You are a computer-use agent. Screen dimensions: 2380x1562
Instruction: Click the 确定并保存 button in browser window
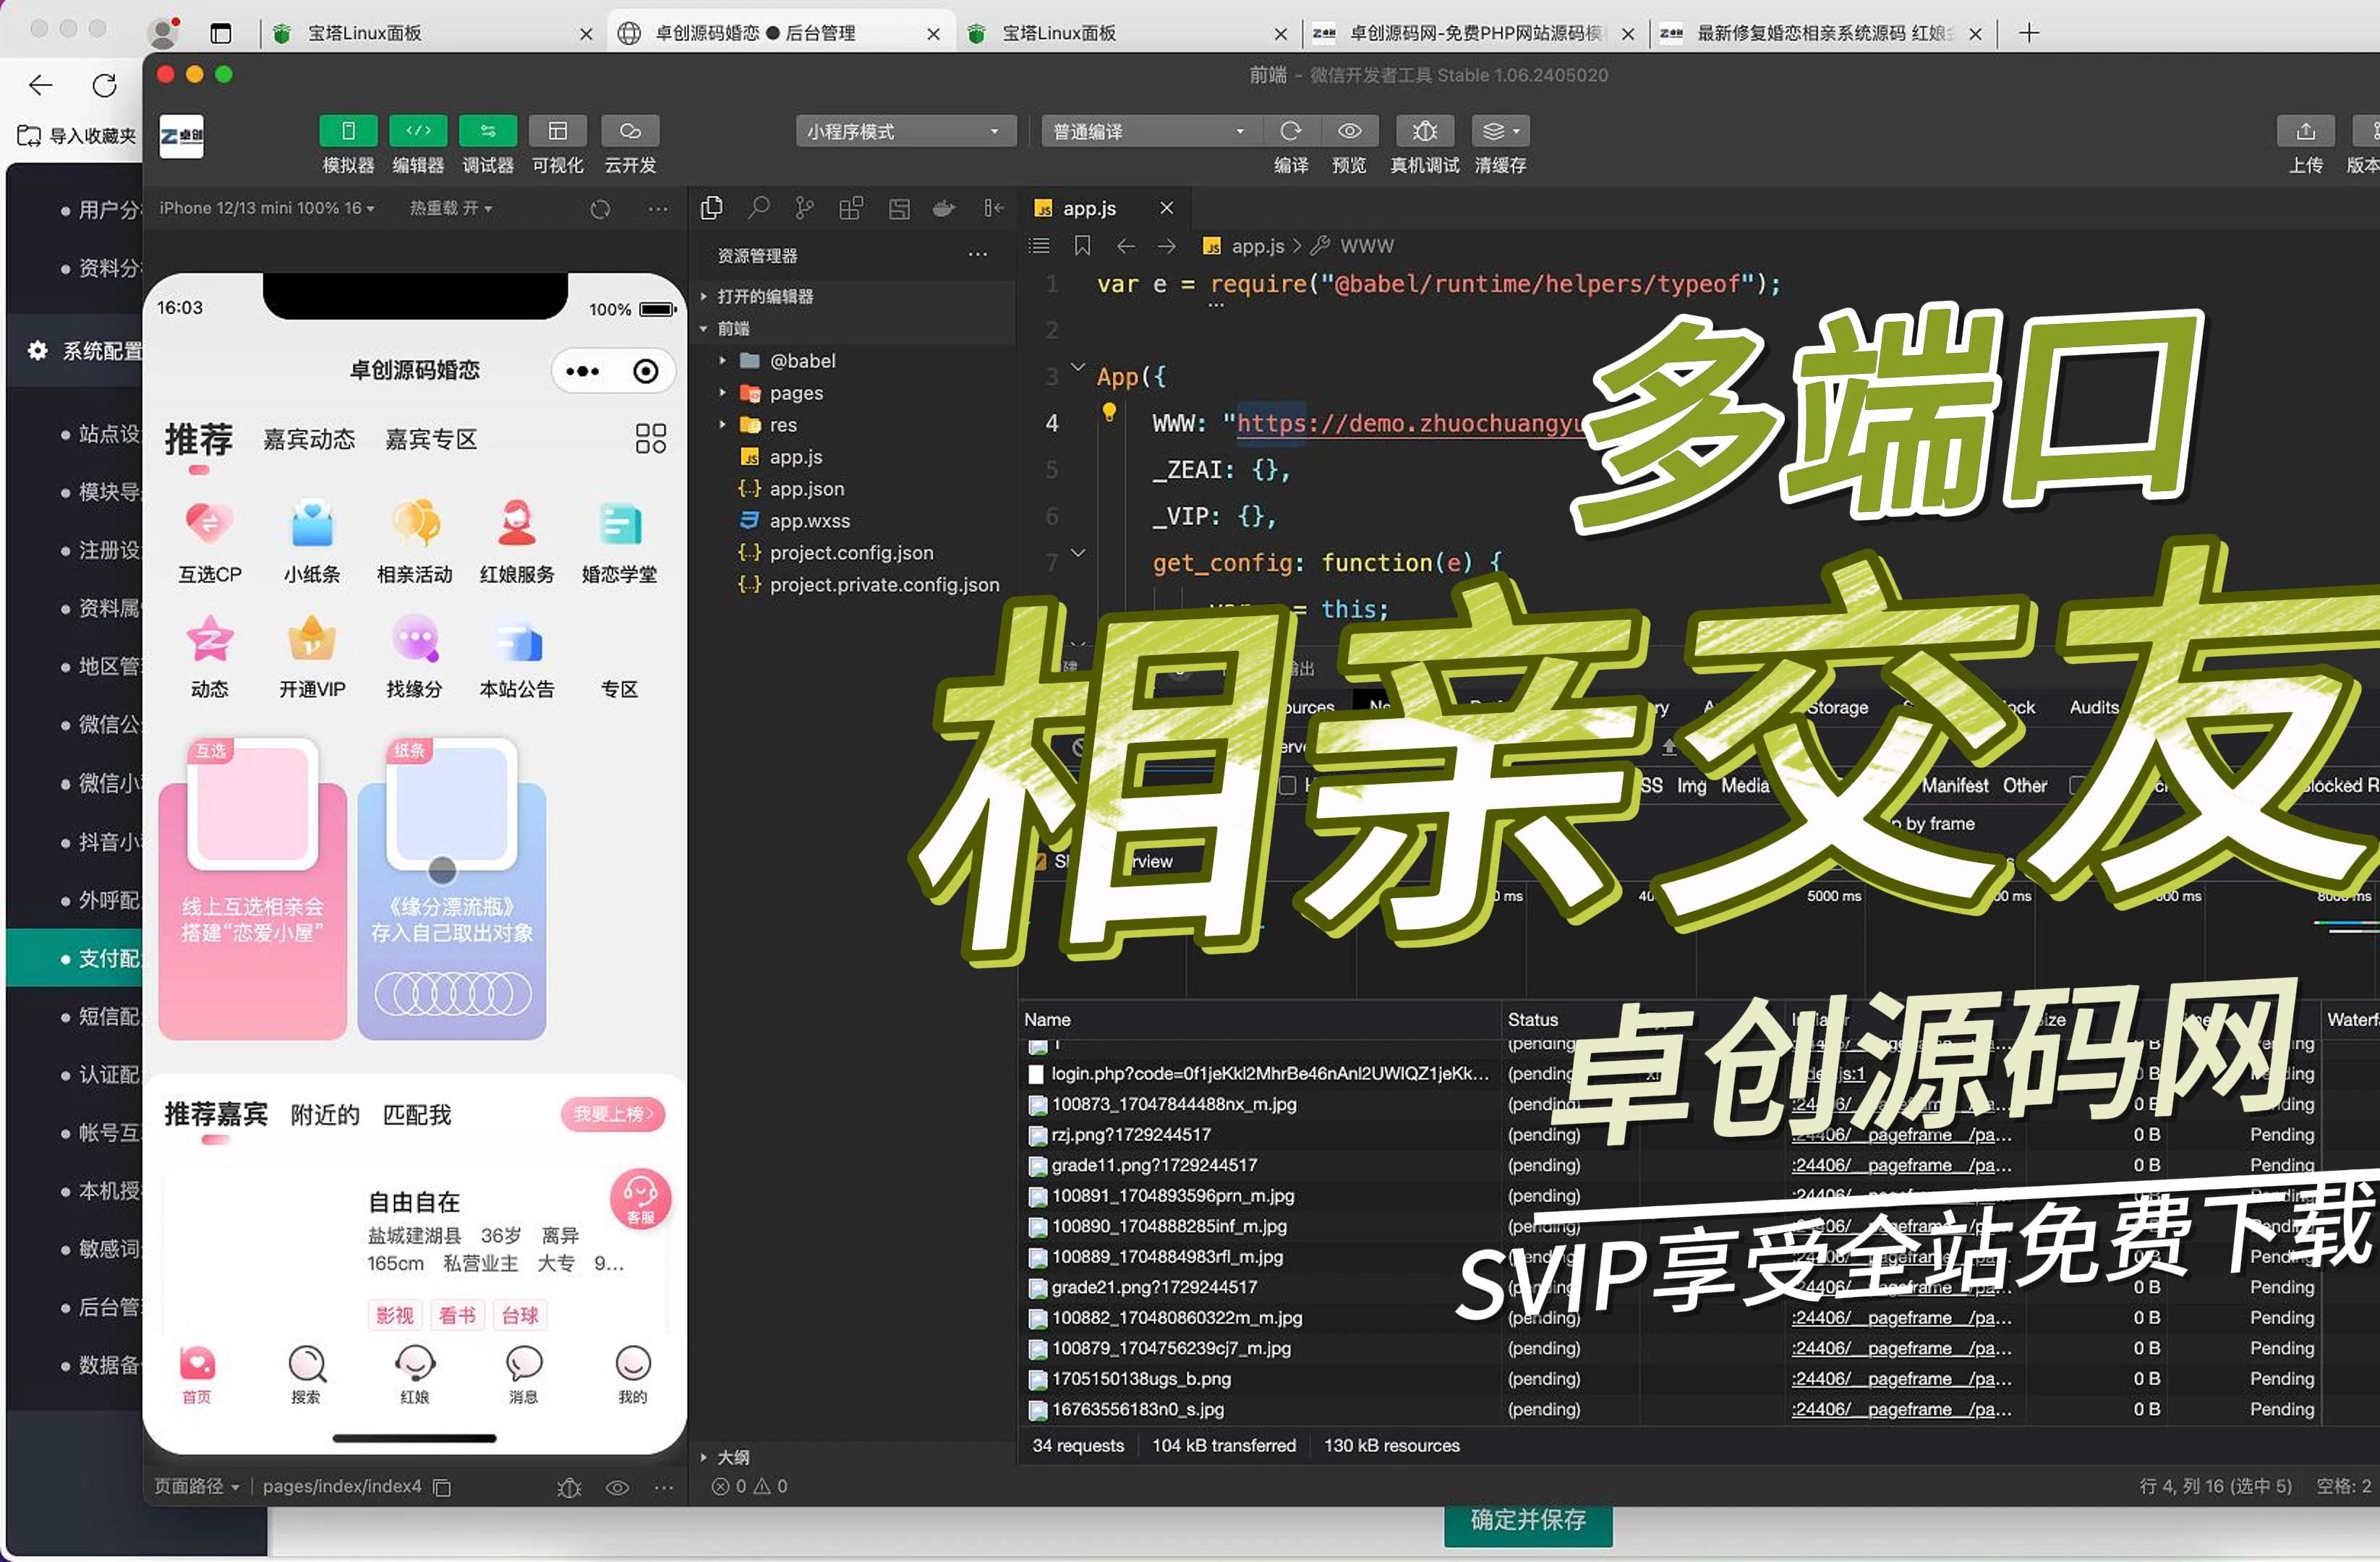pos(1528,1521)
